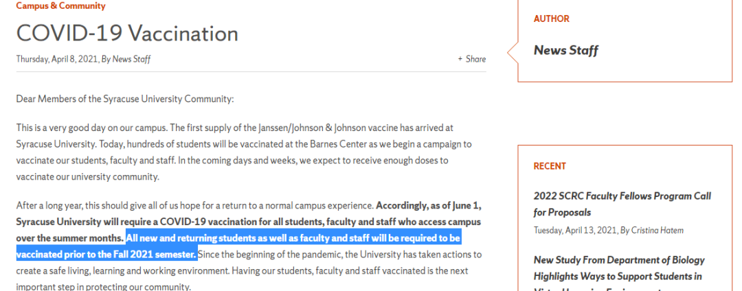Click the RECENT section heading
Image resolution: width=742 pixels, height=291 pixels.
coord(550,166)
